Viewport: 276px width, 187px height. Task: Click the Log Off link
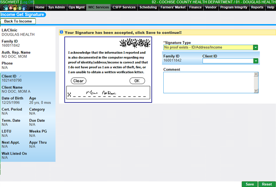pos(28,2)
